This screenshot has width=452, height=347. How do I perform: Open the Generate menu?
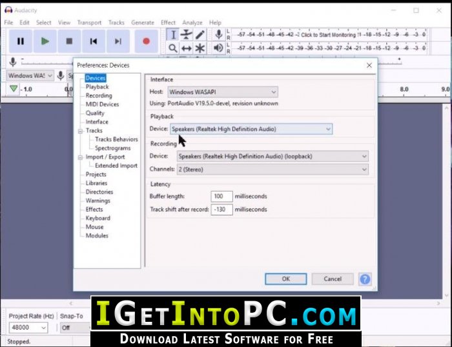click(x=143, y=23)
